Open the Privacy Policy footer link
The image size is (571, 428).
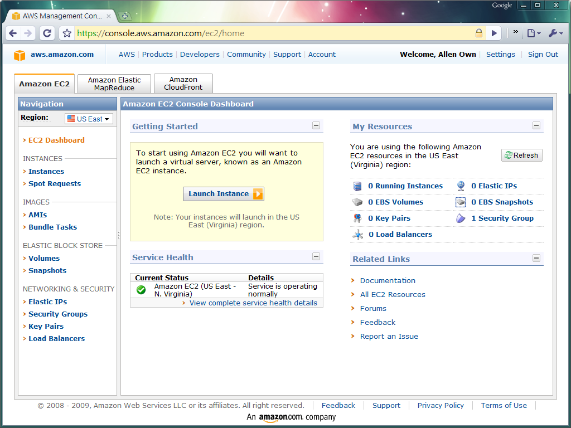441,406
